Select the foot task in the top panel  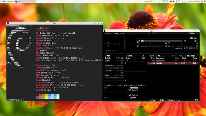pyautogui.click(x=25, y=1)
